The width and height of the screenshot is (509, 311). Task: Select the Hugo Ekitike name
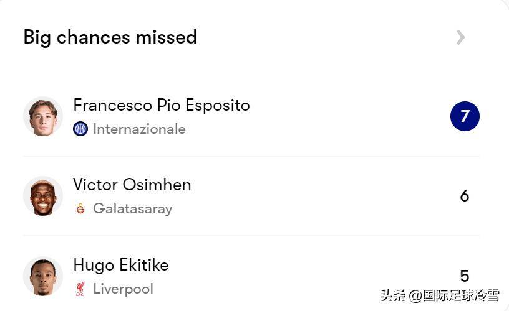pos(120,265)
